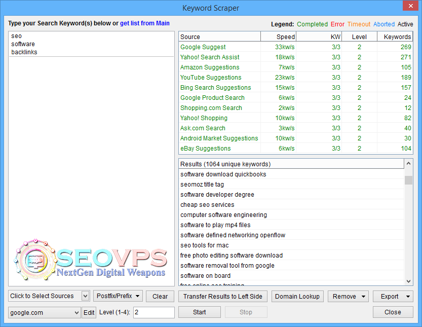Select the Amazon Suggestions source row
Image resolution: width=422 pixels, height=327 pixels.
point(295,67)
